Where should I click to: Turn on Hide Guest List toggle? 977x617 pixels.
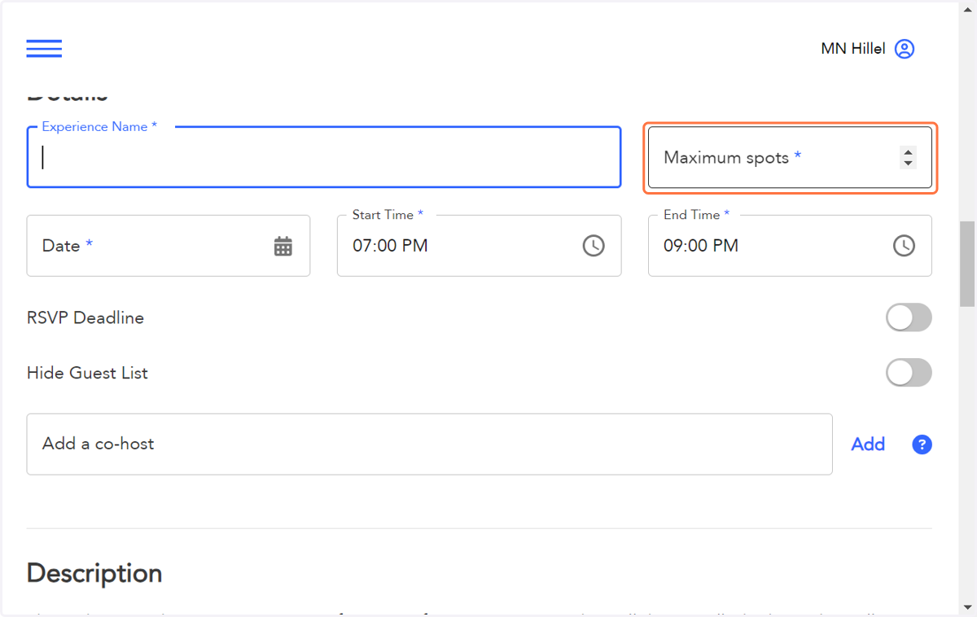pos(909,373)
